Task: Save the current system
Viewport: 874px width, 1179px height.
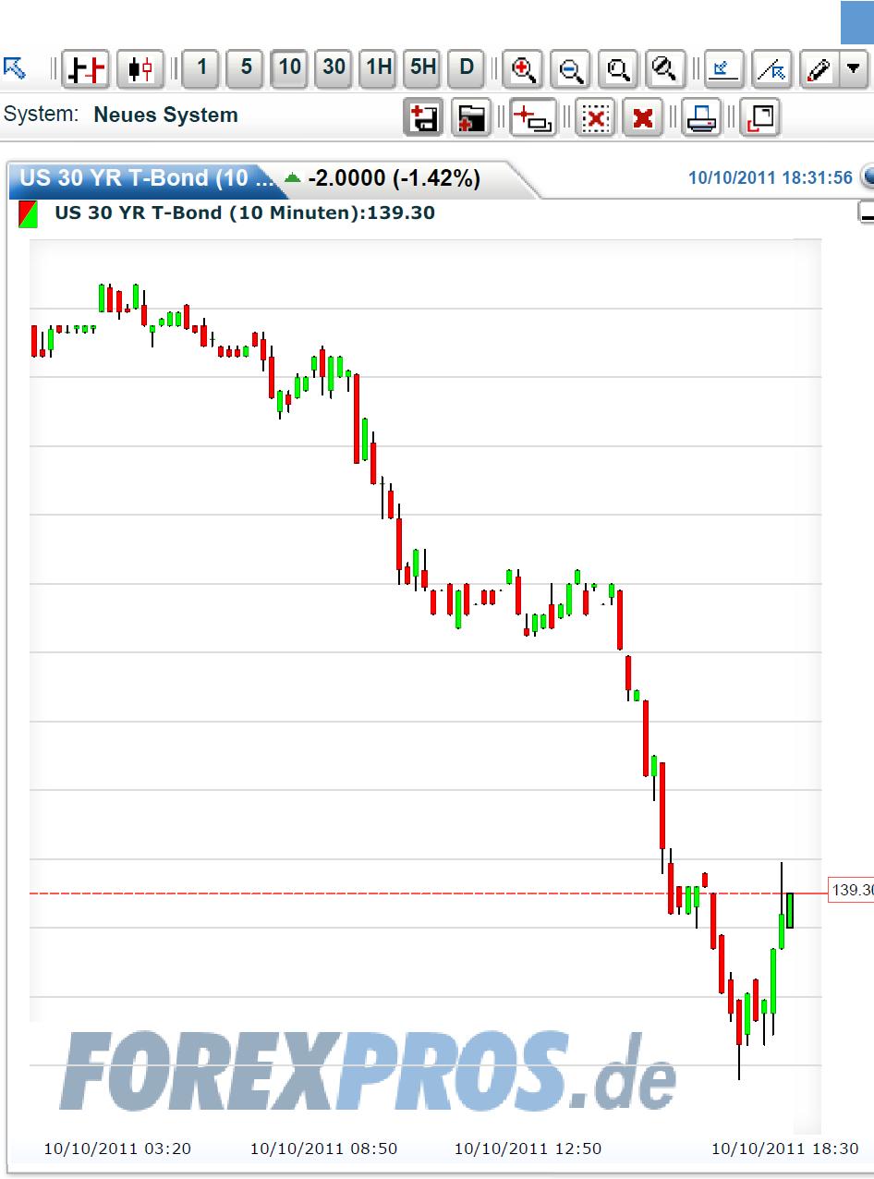Action: (424, 117)
